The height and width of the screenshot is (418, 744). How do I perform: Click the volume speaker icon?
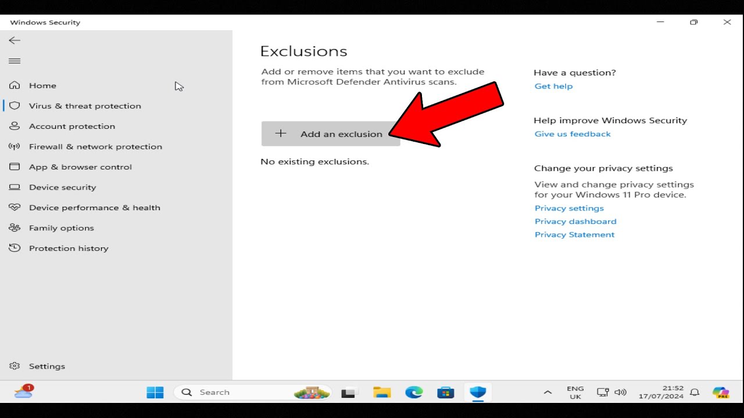click(620, 392)
